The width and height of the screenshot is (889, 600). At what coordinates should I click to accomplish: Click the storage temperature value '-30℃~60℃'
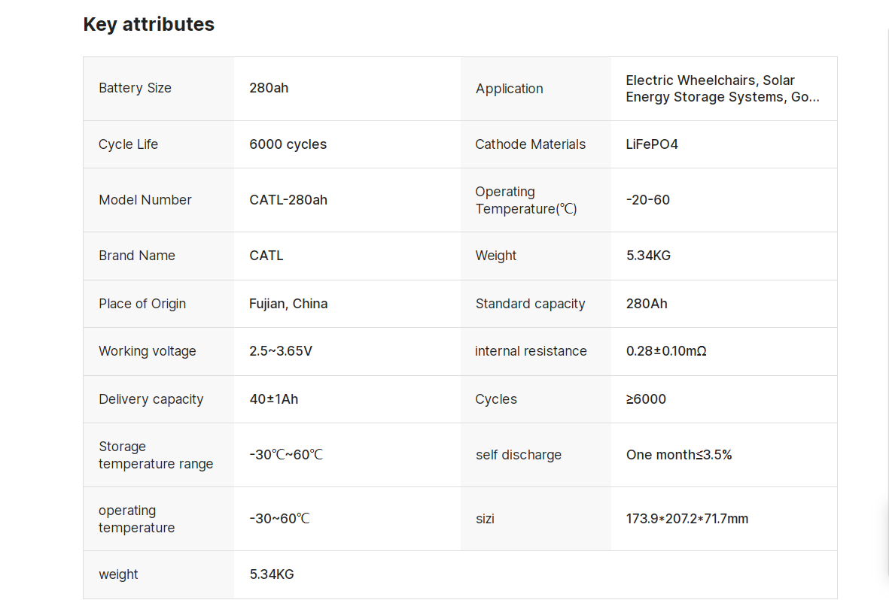(286, 454)
